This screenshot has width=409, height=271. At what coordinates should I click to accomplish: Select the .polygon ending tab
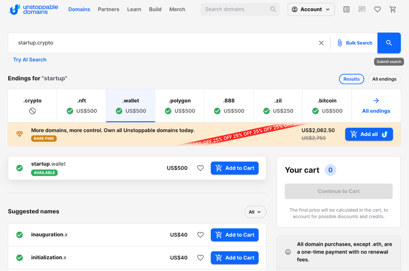tap(179, 105)
